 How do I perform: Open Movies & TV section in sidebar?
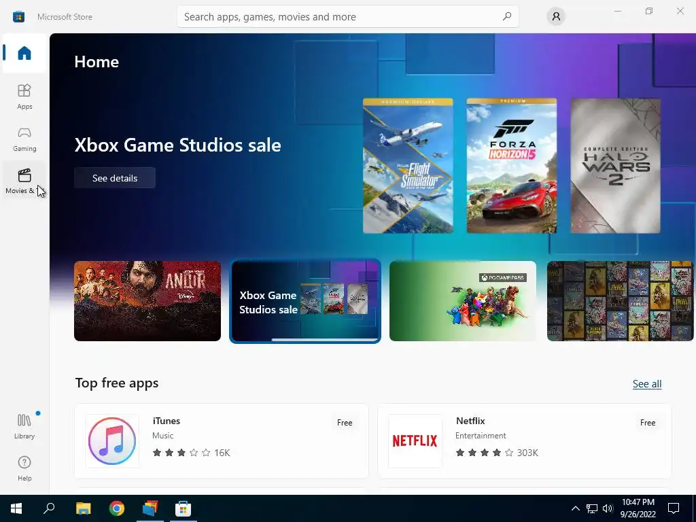[x=24, y=181]
